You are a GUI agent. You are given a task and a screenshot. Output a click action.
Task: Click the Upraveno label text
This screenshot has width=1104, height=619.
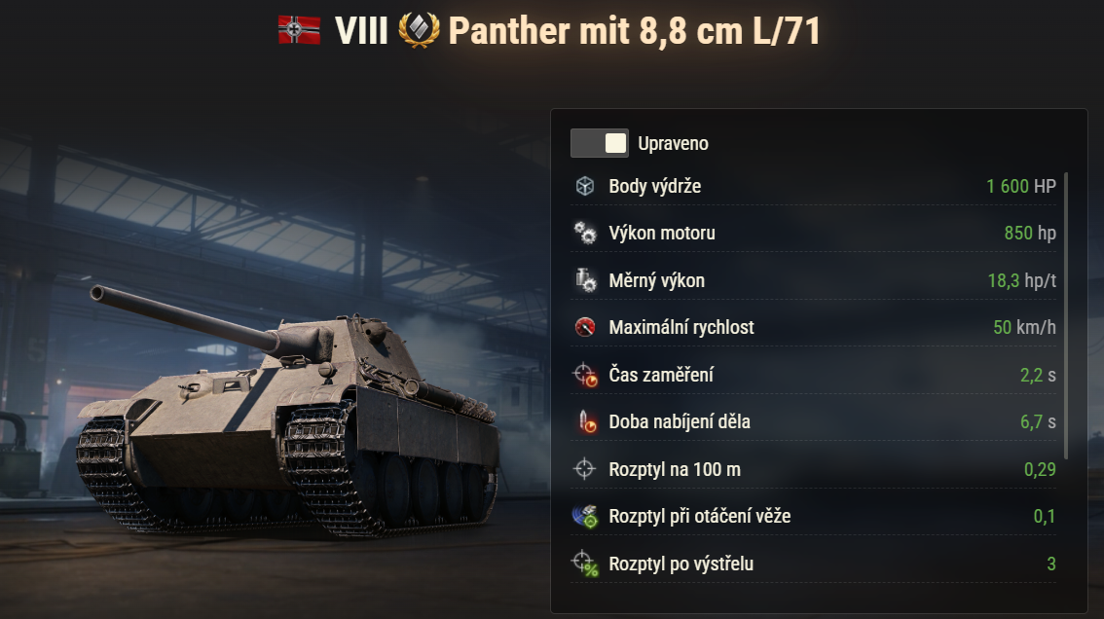tap(673, 144)
